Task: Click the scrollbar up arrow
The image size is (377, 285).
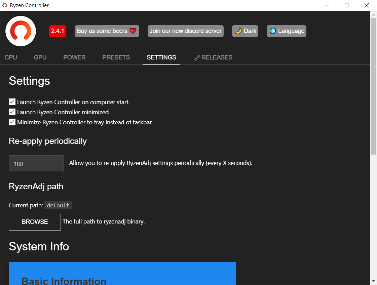Action: (x=373, y=14)
